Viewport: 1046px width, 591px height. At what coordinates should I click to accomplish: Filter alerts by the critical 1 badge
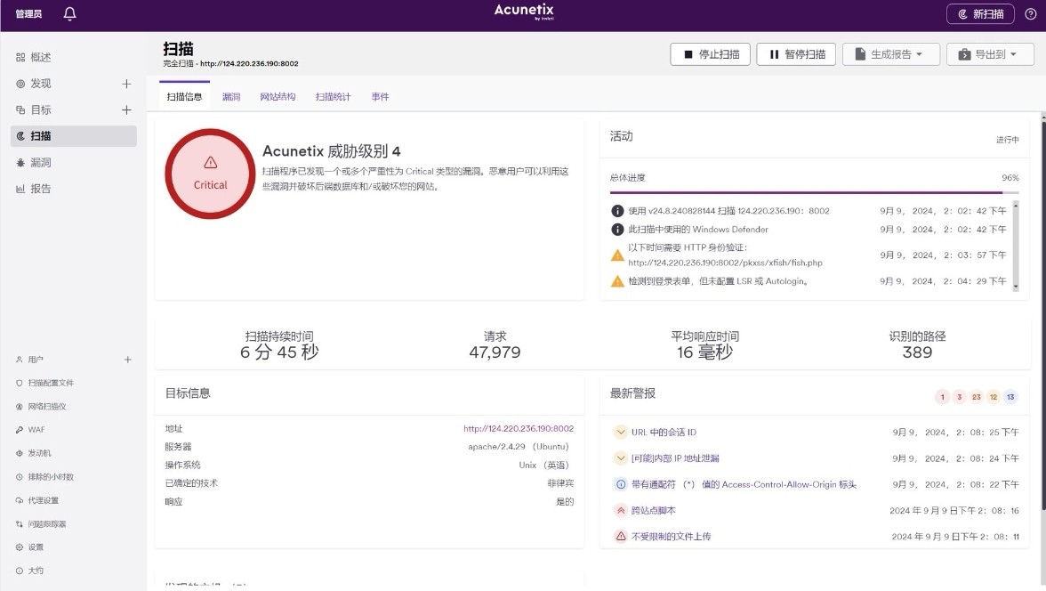[x=942, y=397]
